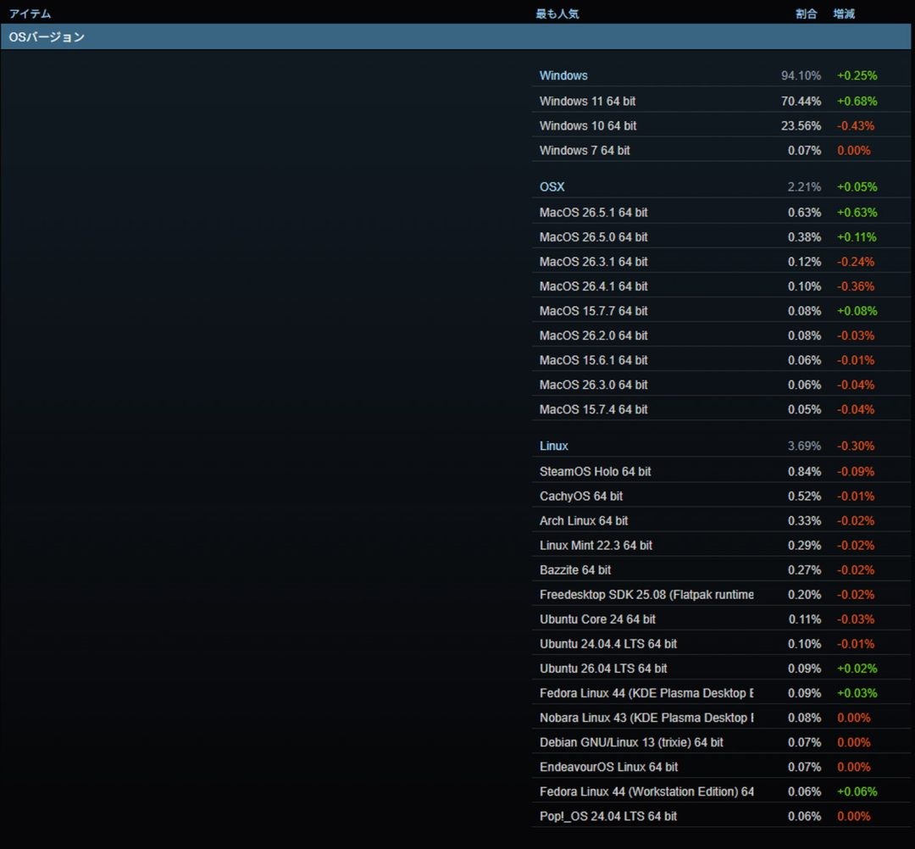Screen dimensions: 915x849
Task: Select the MacOS 15.6.1 64 bit row
Action: (x=721, y=360)
